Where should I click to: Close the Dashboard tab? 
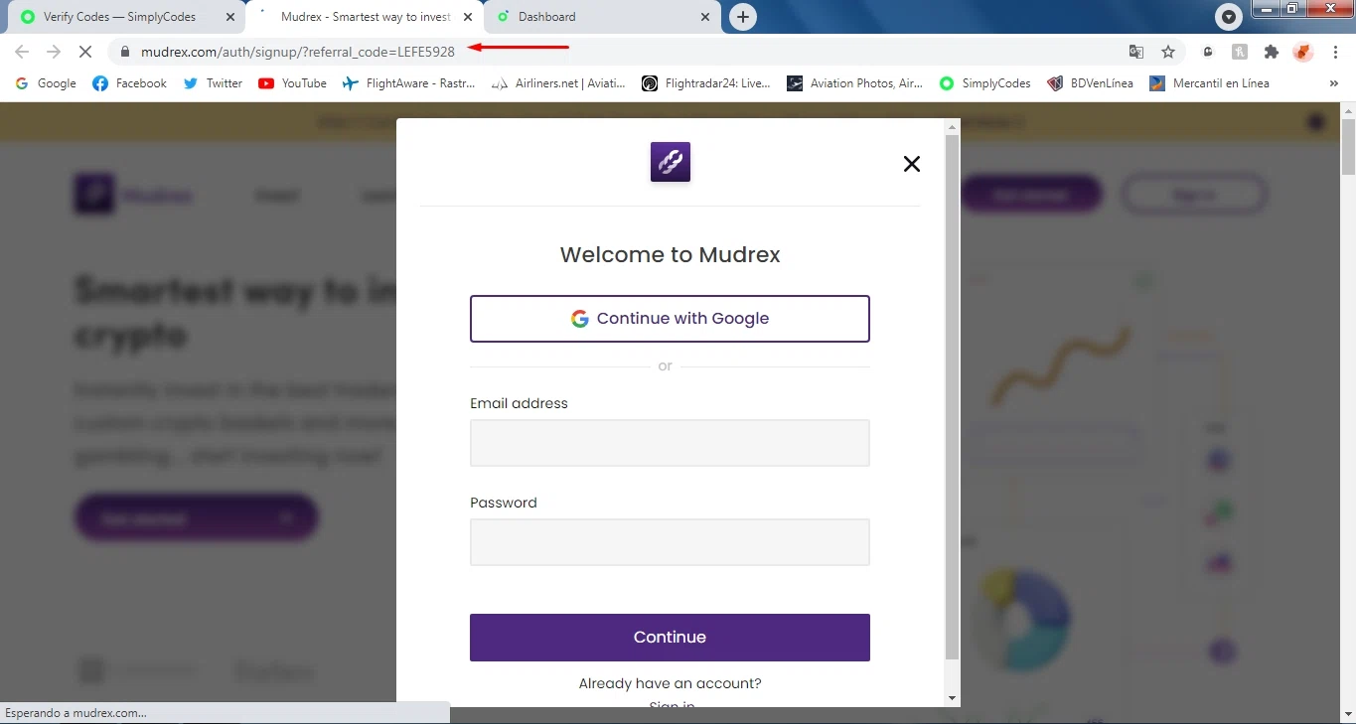[706, 17]
